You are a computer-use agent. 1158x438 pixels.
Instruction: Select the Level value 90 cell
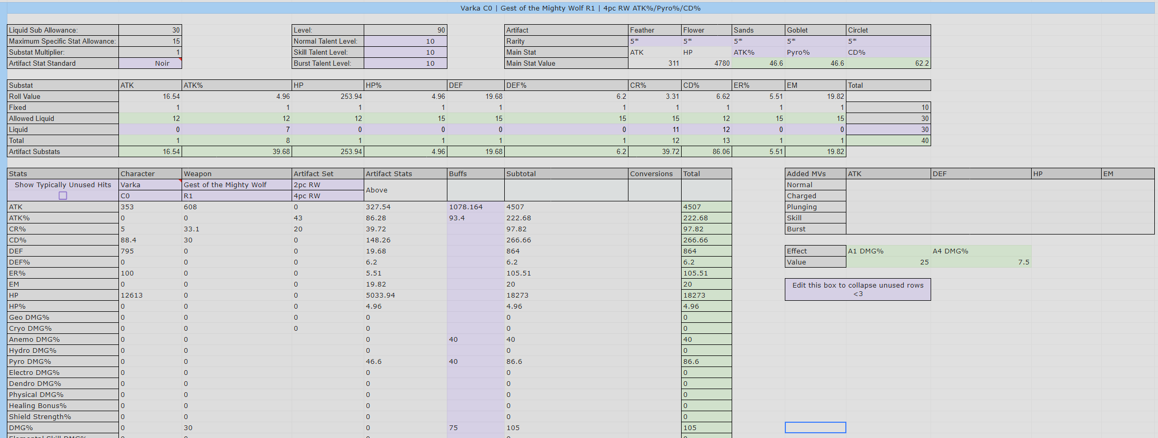(405, 30)
